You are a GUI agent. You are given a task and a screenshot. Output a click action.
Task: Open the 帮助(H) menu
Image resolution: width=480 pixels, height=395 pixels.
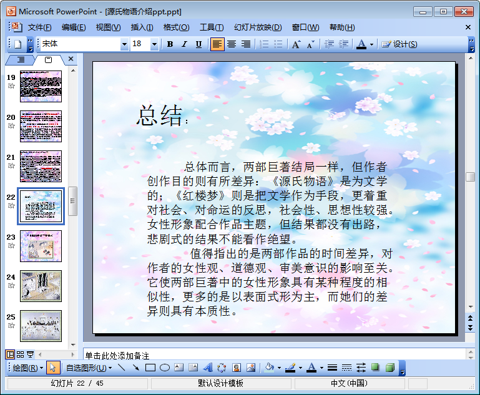[x=342, y=27]
